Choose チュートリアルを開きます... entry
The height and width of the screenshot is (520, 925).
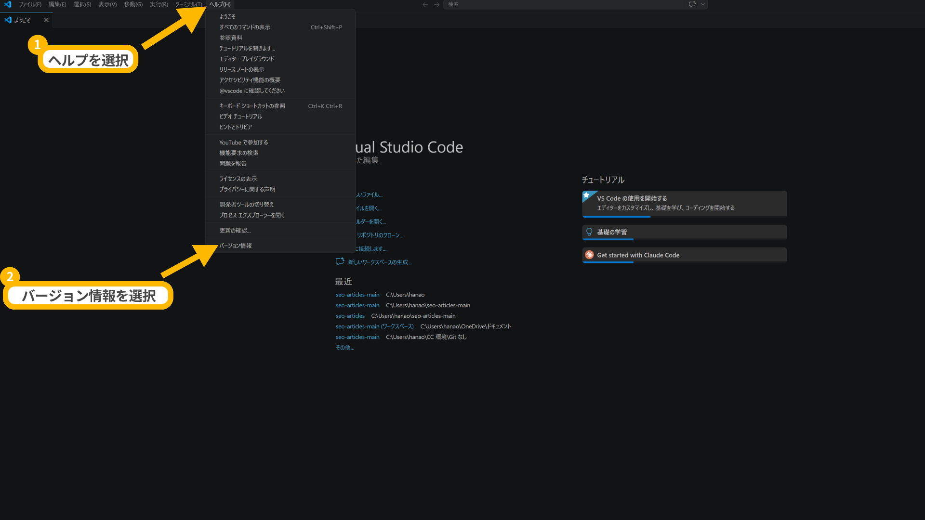[280, 48]
